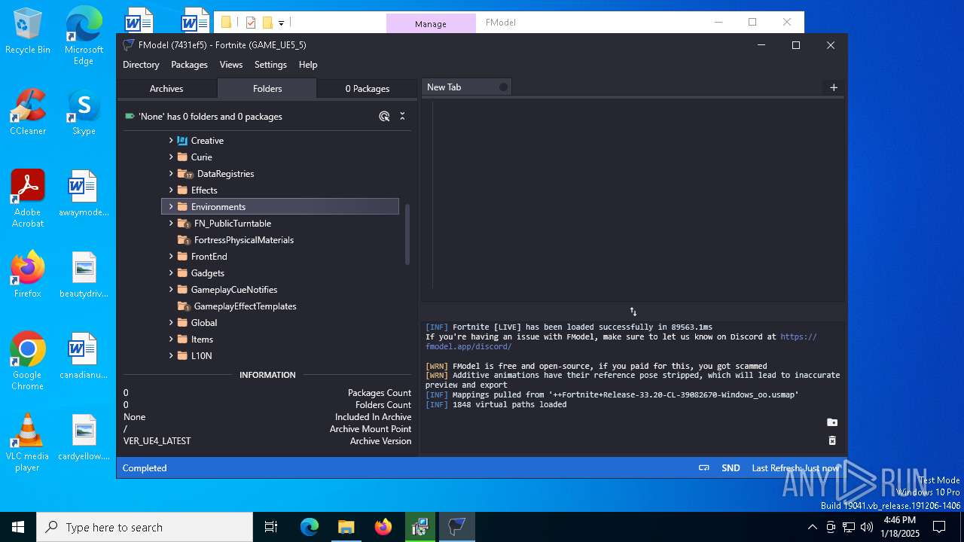
Task: Select the Global folder row
Action: click(x=280, y=322)
